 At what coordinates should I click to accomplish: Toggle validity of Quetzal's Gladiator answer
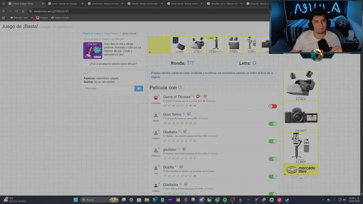tap(273, 141)
